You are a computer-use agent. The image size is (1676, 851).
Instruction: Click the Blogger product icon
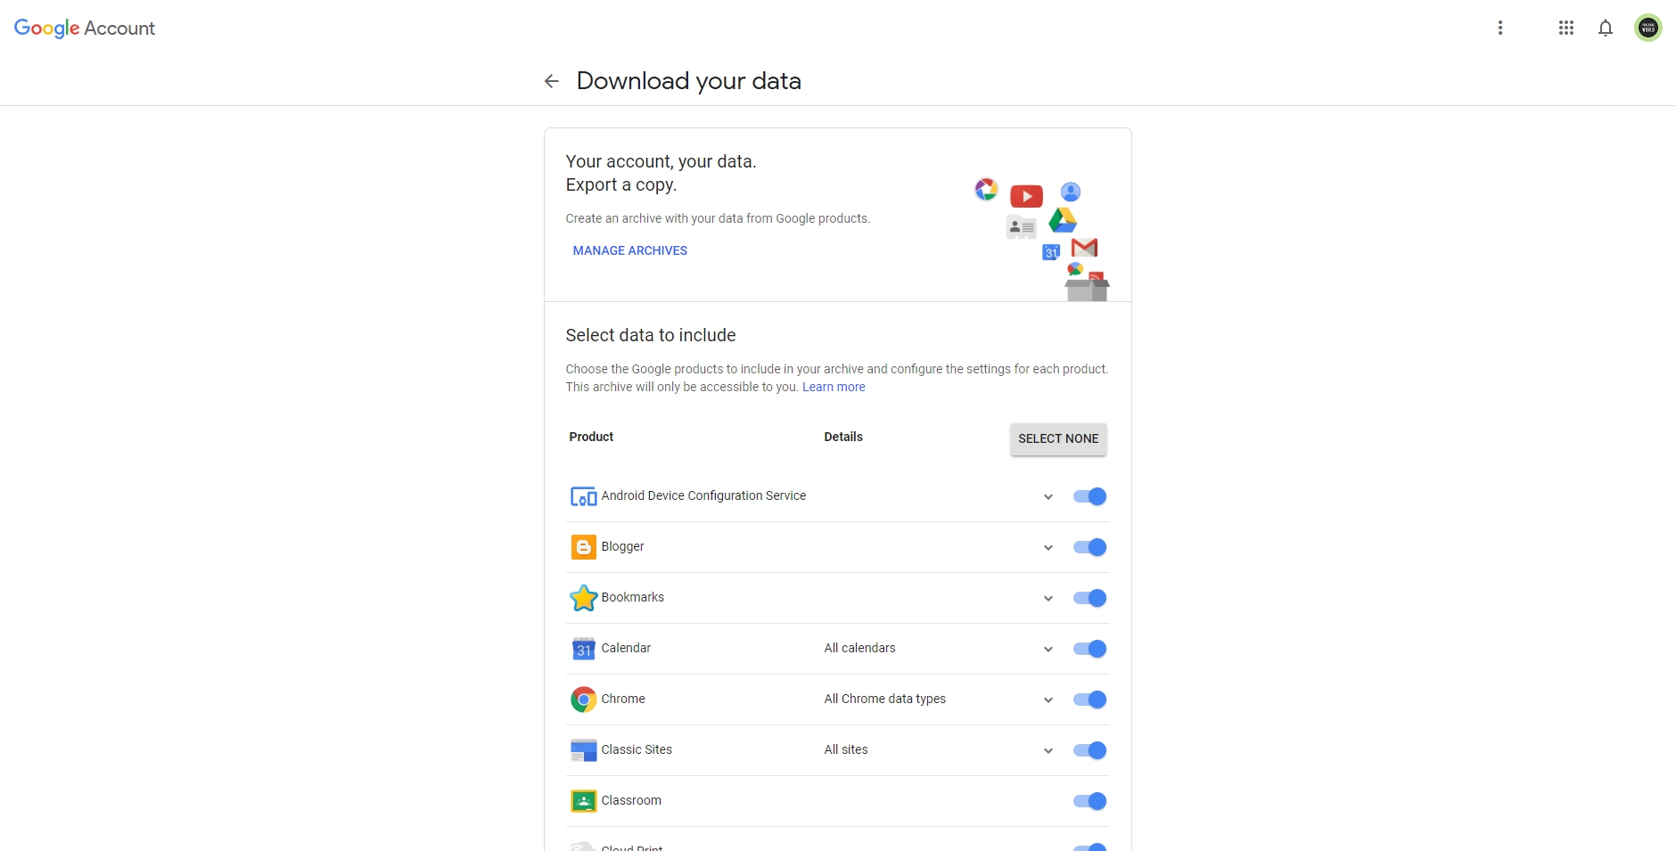pyautogui.click(x=584, y=547)
